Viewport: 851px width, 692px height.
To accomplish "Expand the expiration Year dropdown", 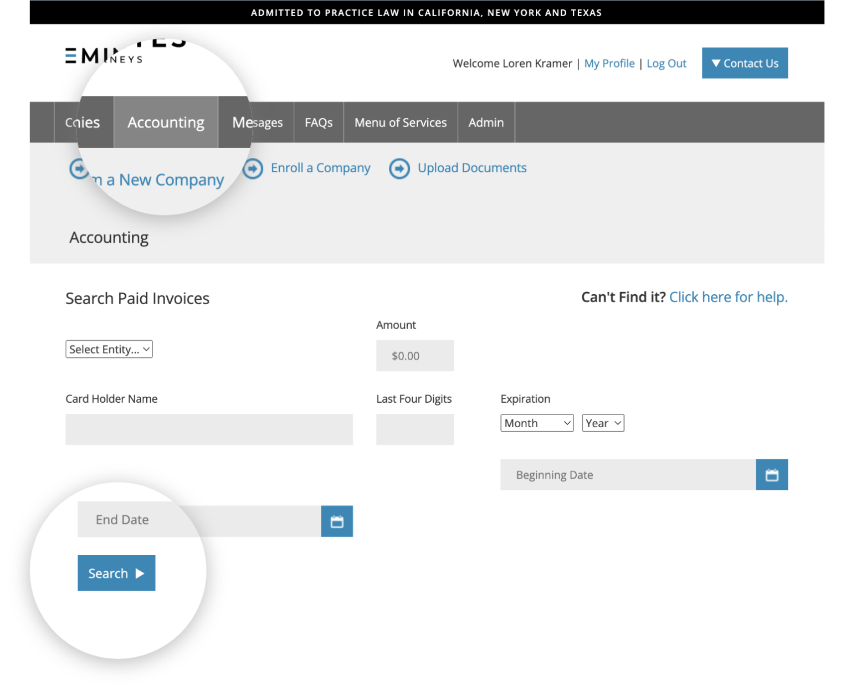I will pyautogui.click(x=603, y=423).
